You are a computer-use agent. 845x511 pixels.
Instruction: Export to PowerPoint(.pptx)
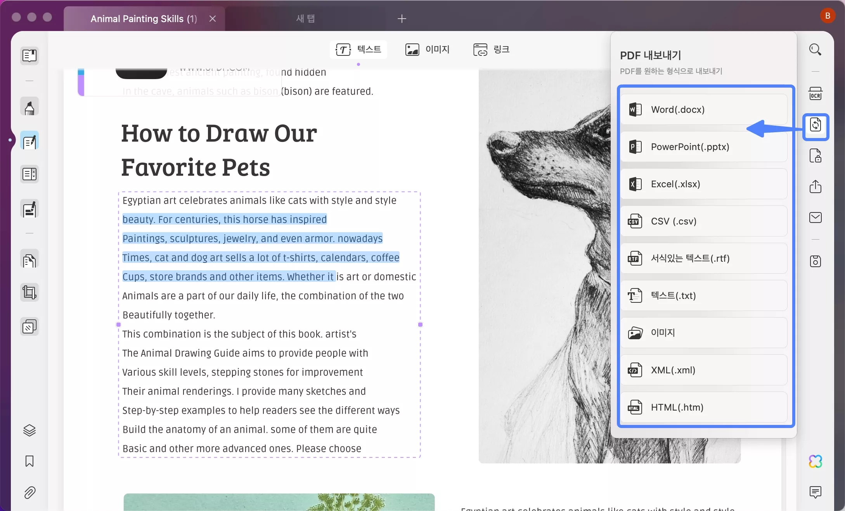coord(704,147)
